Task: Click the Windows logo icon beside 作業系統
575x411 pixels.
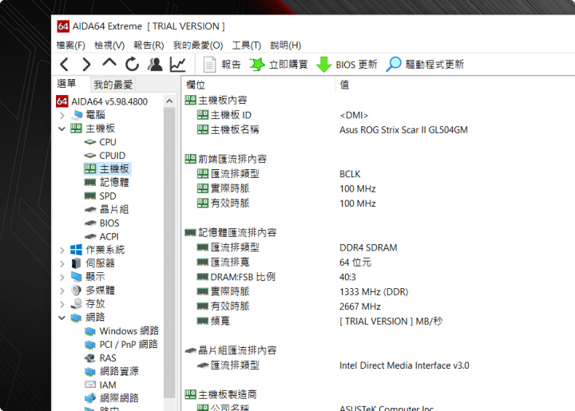Action: click(x=77, y=250)
